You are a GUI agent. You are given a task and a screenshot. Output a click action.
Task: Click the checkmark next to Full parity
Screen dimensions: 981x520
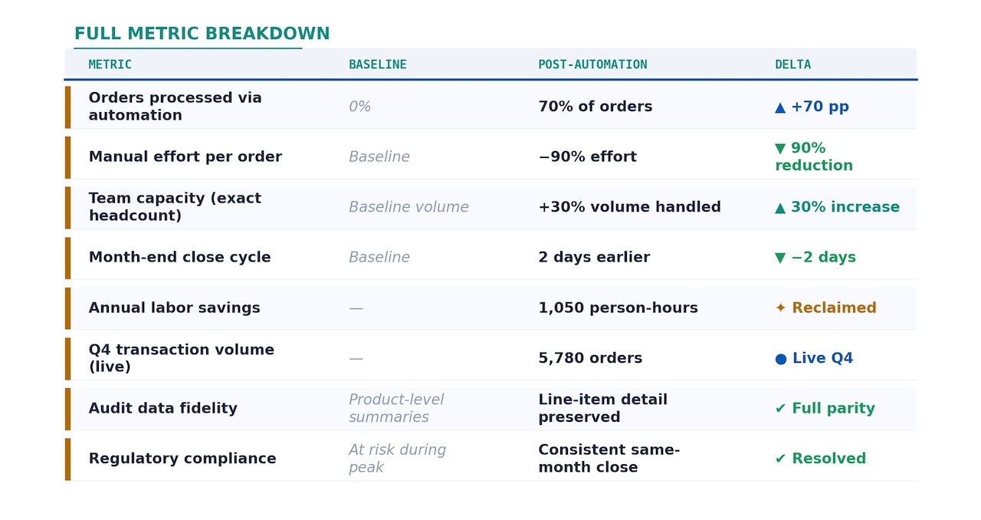(780, 409)
